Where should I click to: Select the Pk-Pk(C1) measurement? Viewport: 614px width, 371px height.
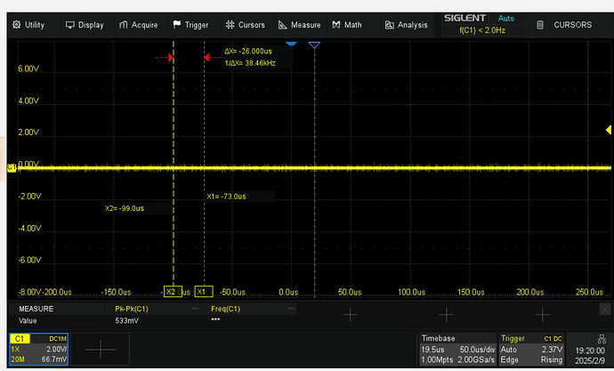click(x=132, y=309)
